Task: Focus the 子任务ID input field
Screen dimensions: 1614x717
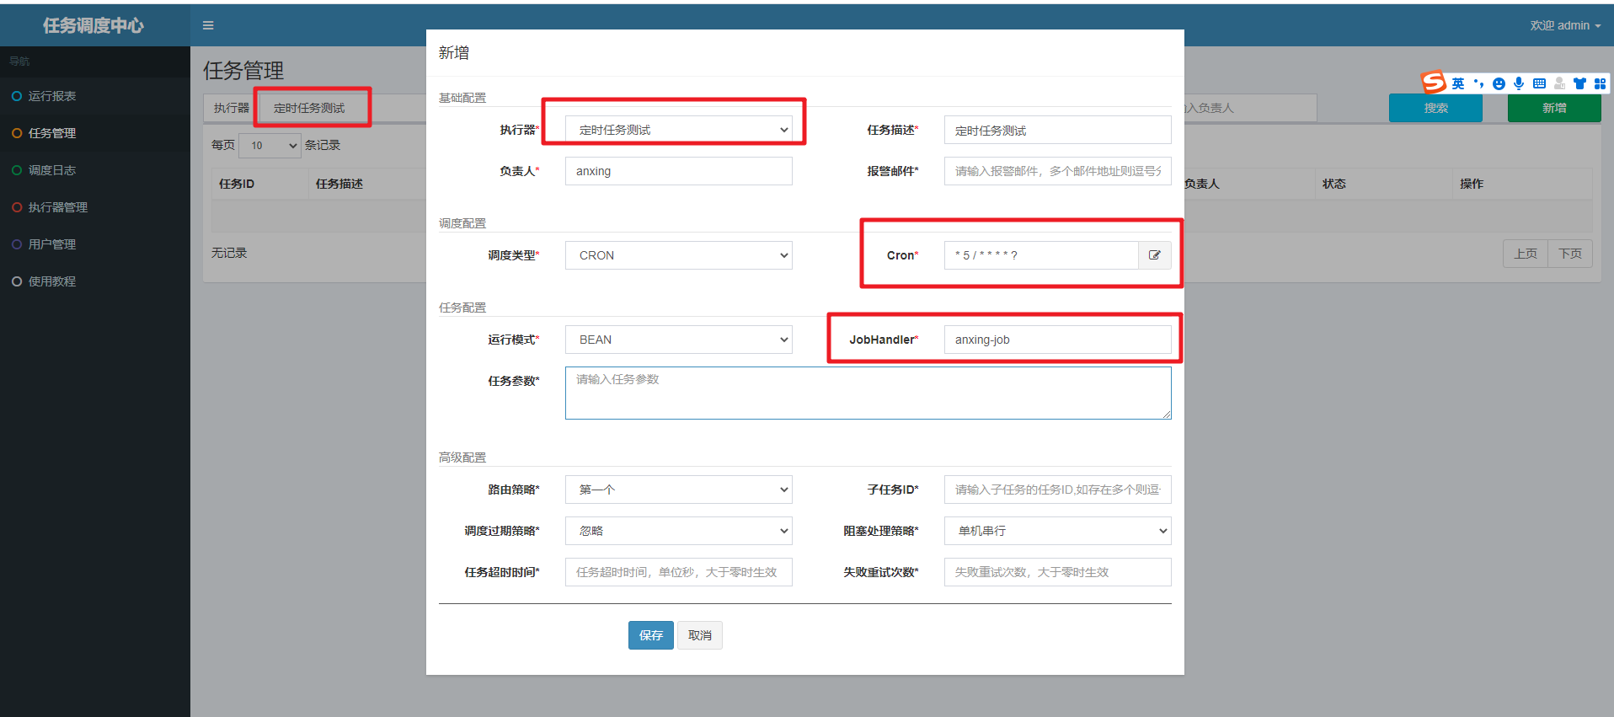Action: tap(1058, 490)
